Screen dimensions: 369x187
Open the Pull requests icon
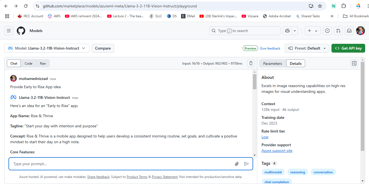click(x=338, y=31)
